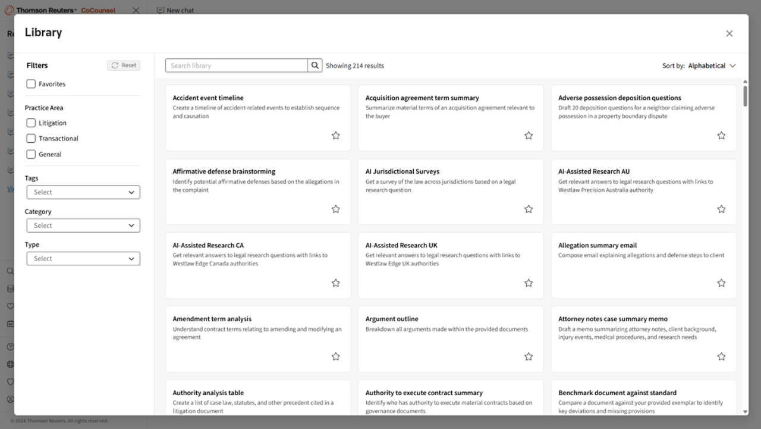Screen dimensions: 761x429
Task: Check the Litigation practice area
Action: click(x=31, y=123)
